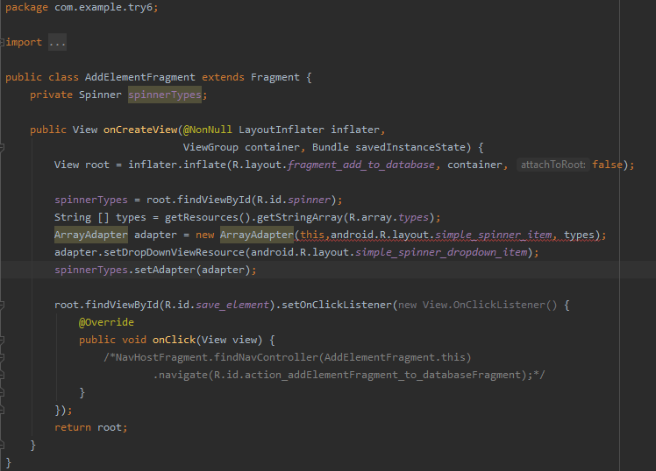This screenshot has height=471, width=656.
Task: Click the "void" keyword of onClick
Action: pyautogui.click(x=134, y=341)
